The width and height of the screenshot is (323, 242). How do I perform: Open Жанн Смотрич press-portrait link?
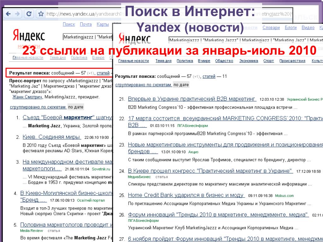point(27,97)
